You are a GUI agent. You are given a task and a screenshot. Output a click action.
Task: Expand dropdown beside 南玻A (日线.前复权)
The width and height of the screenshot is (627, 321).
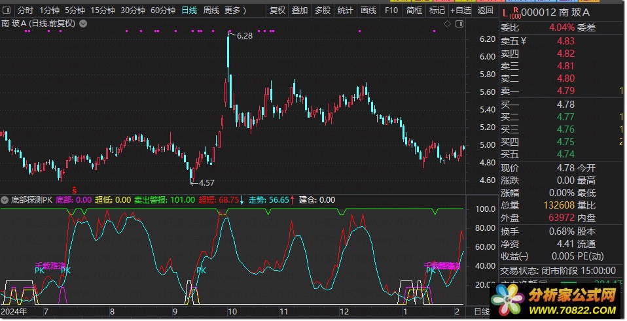83,24
